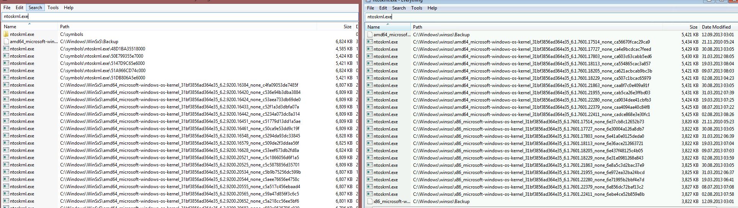Open the Help menu in the right window

432,8
